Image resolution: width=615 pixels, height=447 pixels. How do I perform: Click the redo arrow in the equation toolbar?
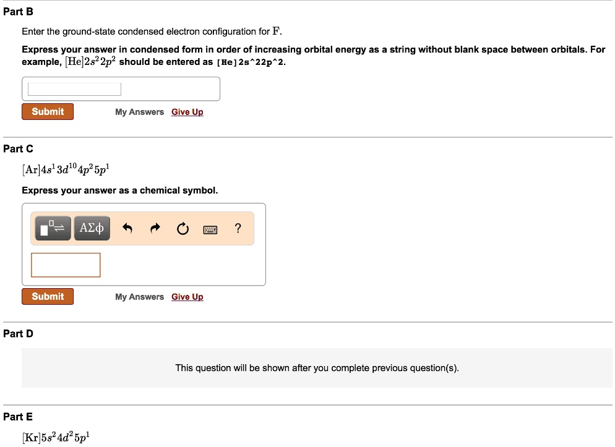pos(155,229)
